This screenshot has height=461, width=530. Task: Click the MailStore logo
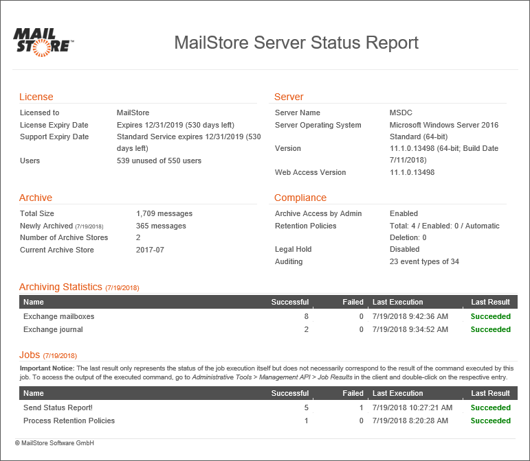pos(43,40)
